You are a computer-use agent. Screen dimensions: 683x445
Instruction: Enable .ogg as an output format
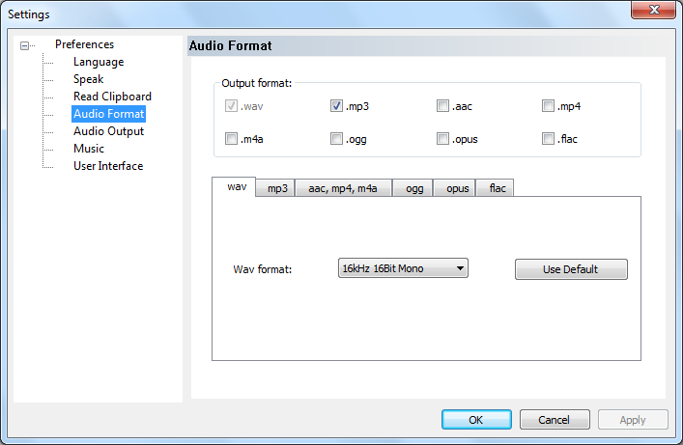[337, 139]
